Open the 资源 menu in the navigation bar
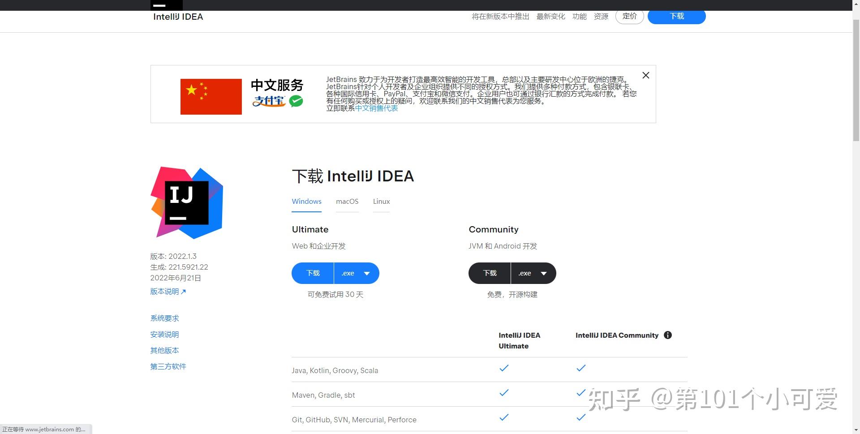This screenshot has width=860, height=434. coord(601,16)
